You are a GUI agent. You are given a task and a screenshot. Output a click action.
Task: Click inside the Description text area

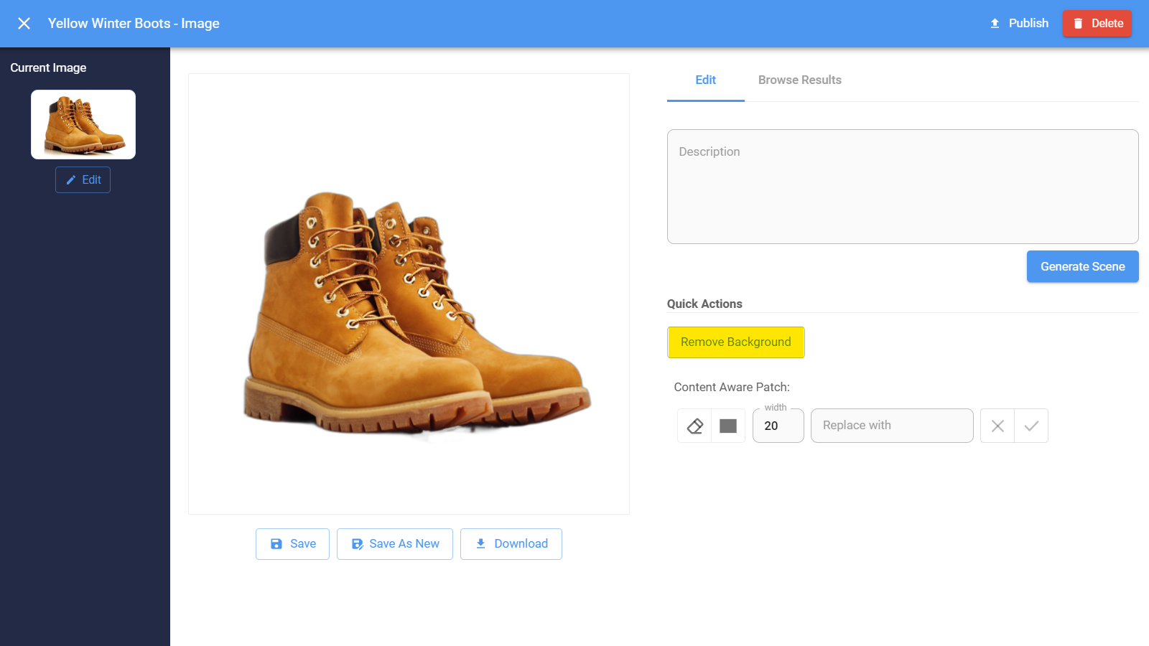coord(902,187)
